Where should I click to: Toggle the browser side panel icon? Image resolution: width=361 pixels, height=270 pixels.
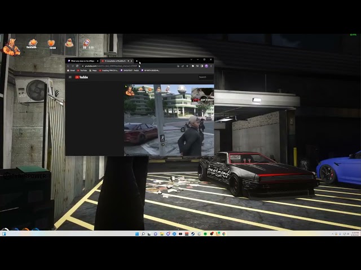[202, 66]
